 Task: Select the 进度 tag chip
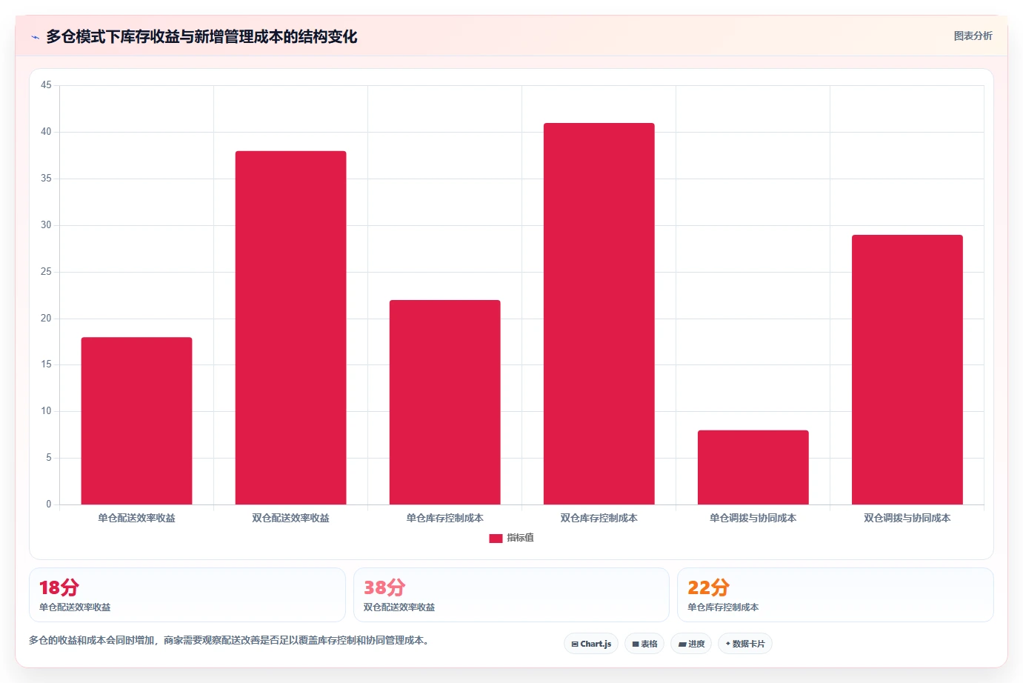click(691, 644)
